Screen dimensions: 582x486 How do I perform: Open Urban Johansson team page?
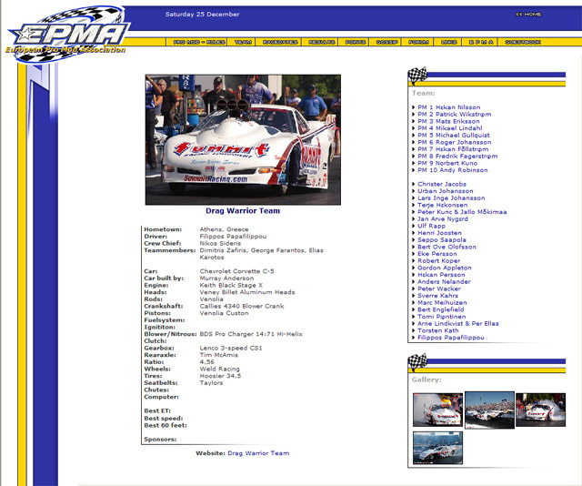[x=446, y=191]
